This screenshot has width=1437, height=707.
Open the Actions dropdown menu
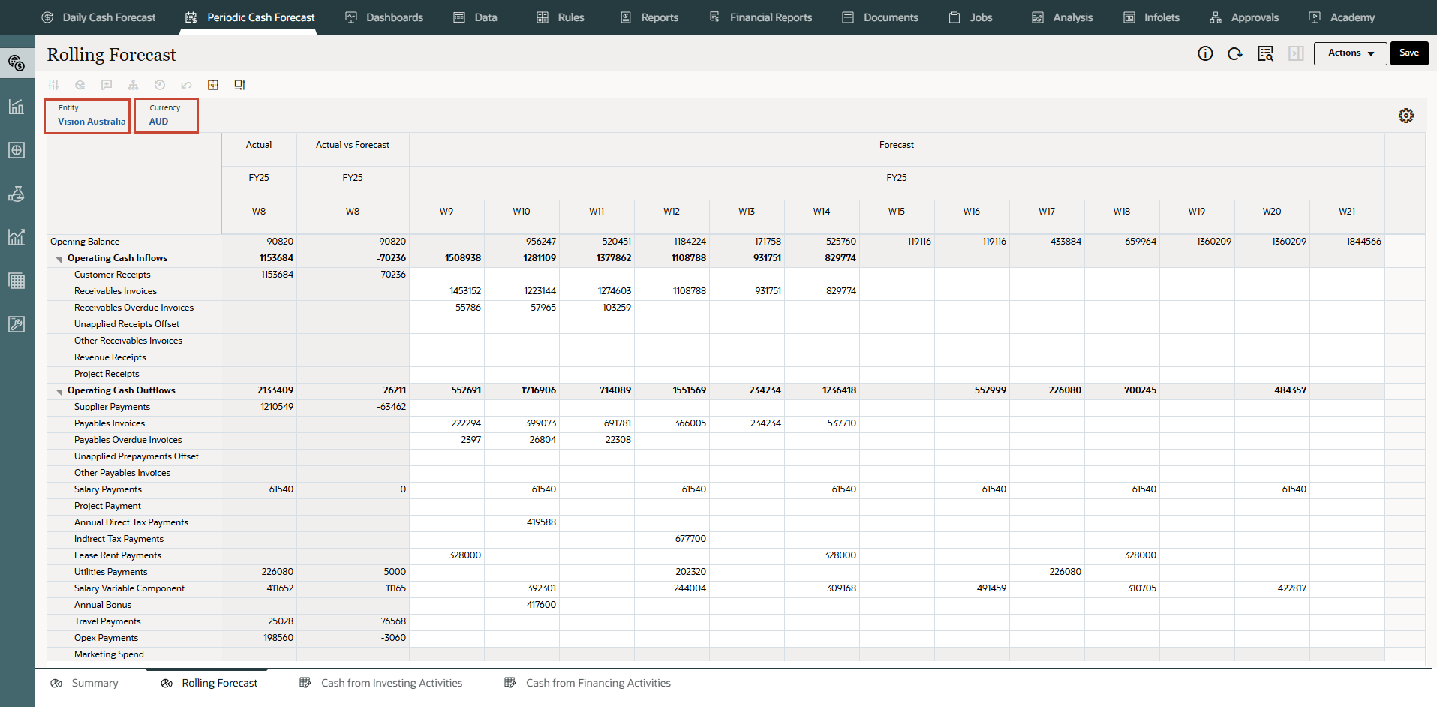(x=1350, y=53)
